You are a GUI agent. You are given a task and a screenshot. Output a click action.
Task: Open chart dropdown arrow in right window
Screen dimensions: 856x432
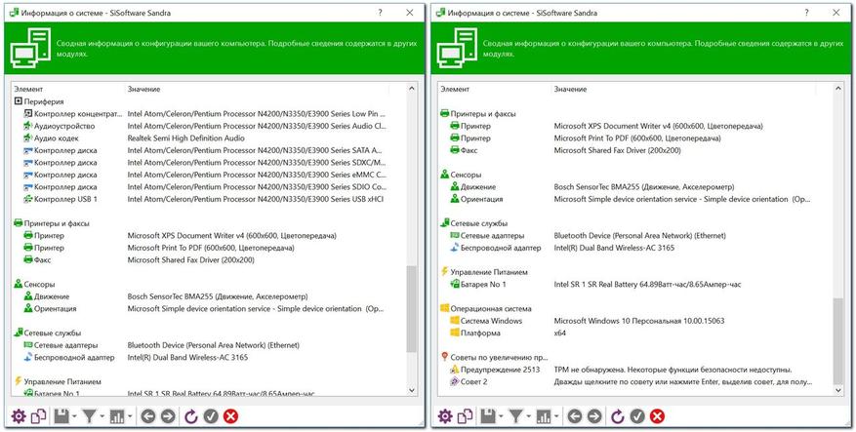click(x=555, y=416)
